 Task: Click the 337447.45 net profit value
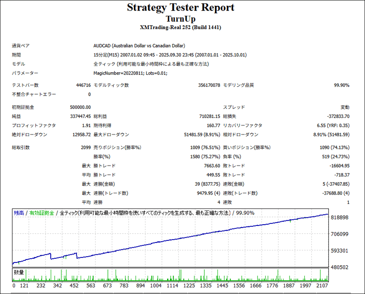80,116
